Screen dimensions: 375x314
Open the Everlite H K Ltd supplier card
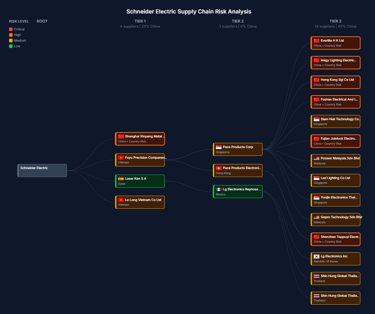335,43
